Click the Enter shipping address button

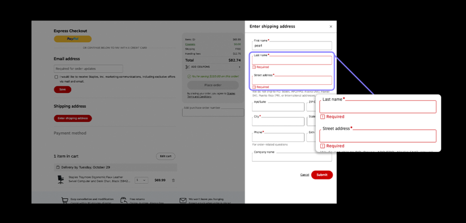73,118
